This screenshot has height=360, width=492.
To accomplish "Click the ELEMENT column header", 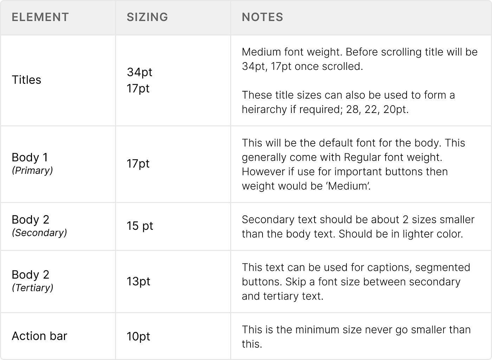I will click(x=40, y=17).
